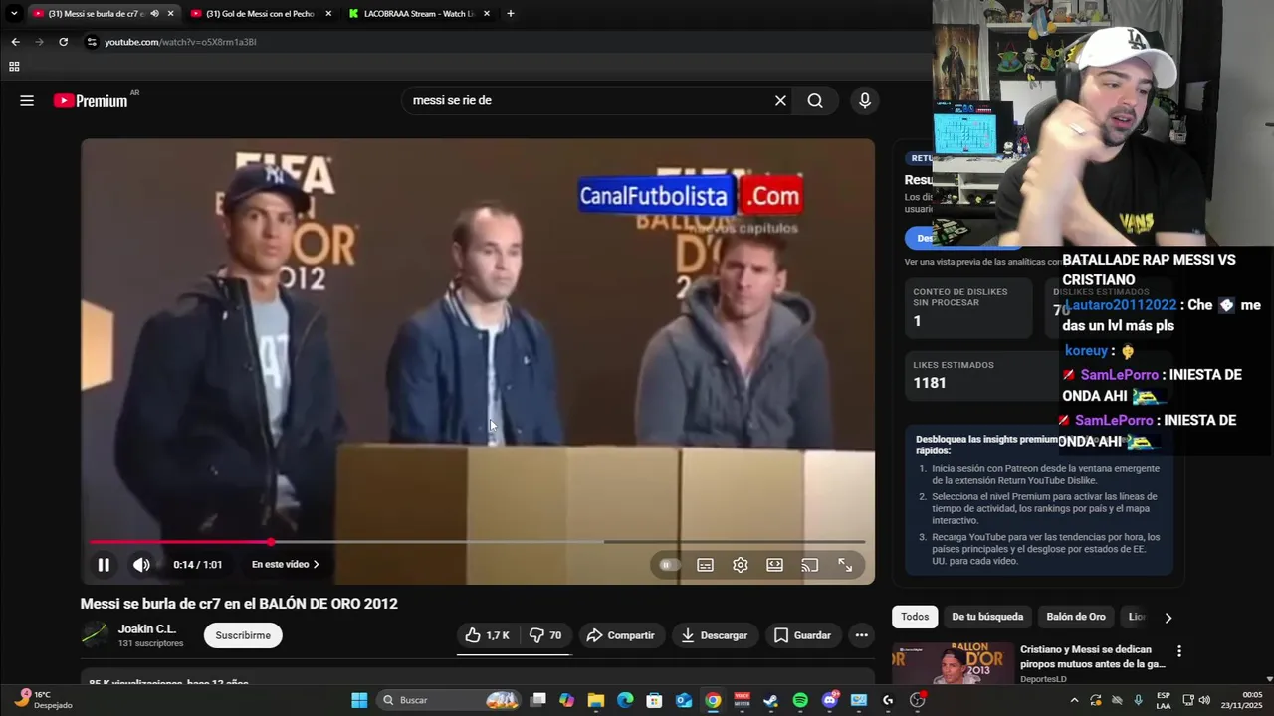Open Discord from the taskbar

pyautogui.click(x=830, y=700)
